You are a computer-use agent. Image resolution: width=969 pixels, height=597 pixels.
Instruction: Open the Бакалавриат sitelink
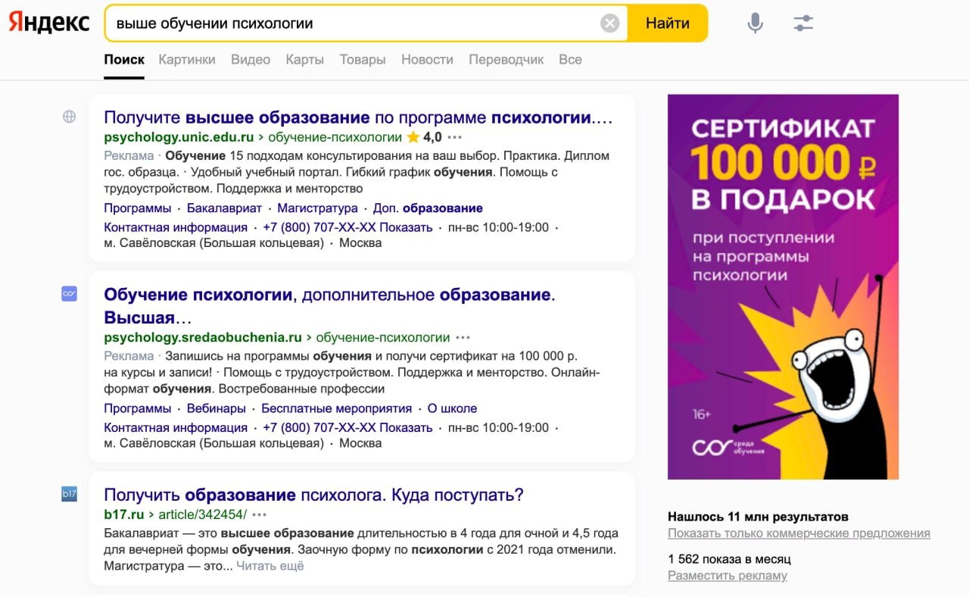(224, 208)
